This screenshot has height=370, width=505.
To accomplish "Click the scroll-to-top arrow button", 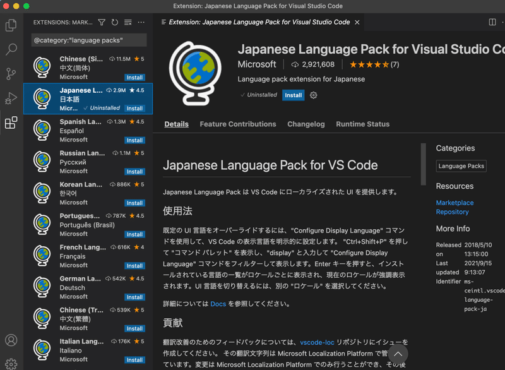I will point(398,354).
